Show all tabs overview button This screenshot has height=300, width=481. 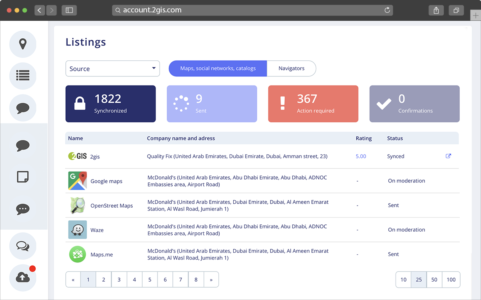pos(456,10)
